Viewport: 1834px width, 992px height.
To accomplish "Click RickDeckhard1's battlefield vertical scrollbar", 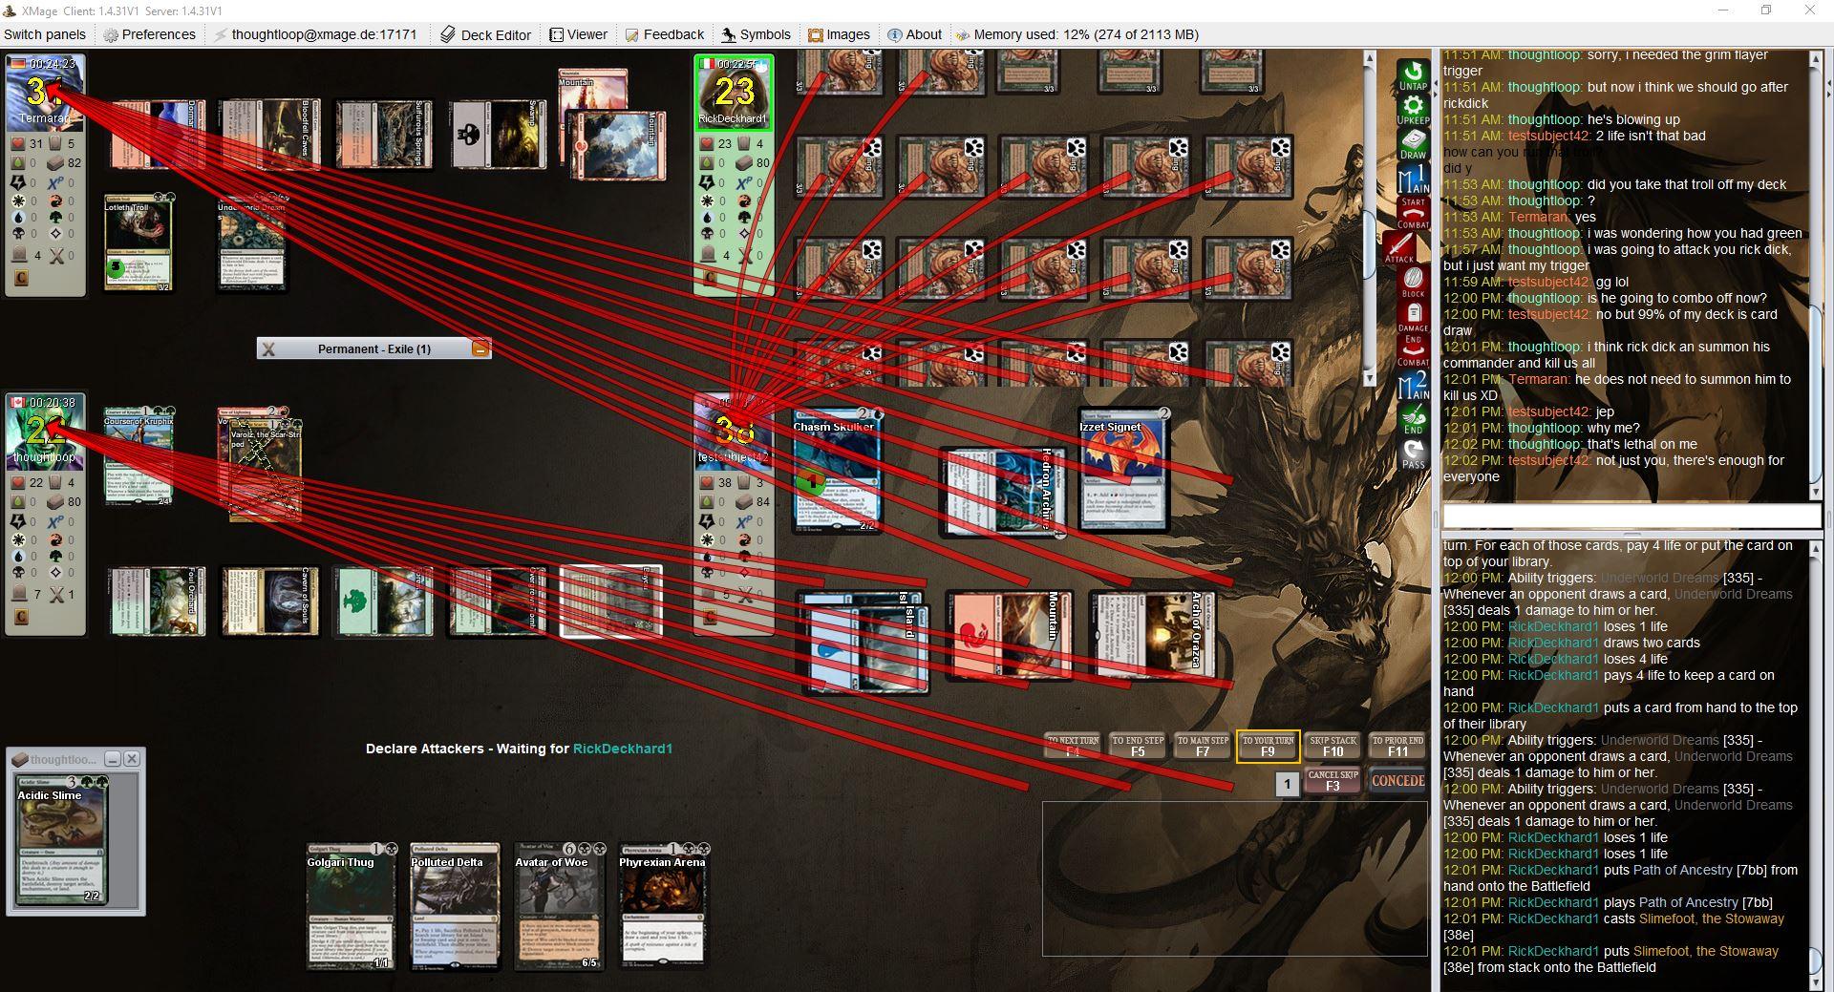I will (1369, 218).
